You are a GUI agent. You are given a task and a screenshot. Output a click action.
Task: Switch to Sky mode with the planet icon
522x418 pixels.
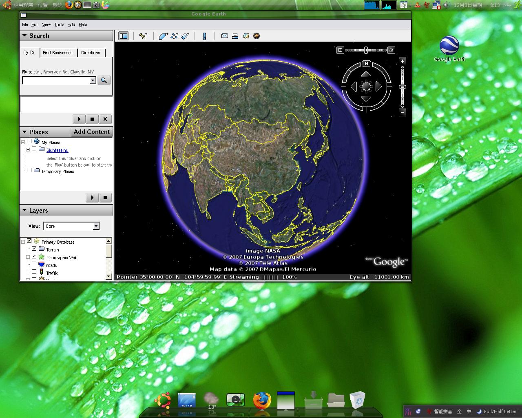coord(257,36)
